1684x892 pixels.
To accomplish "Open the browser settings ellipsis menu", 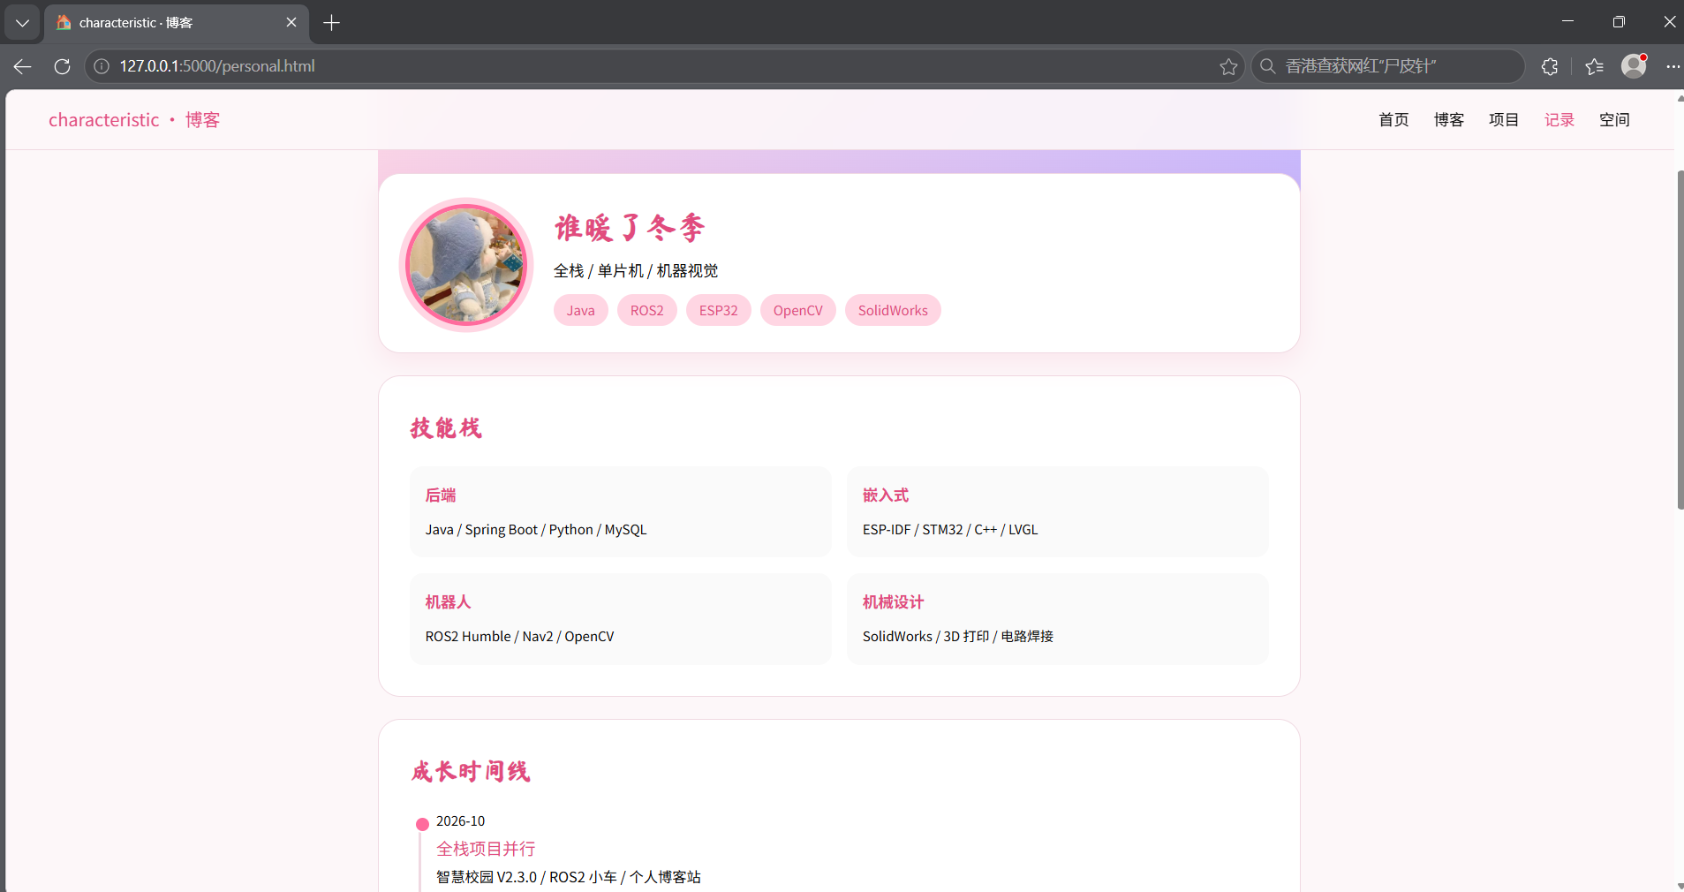I will point(1673,66).
